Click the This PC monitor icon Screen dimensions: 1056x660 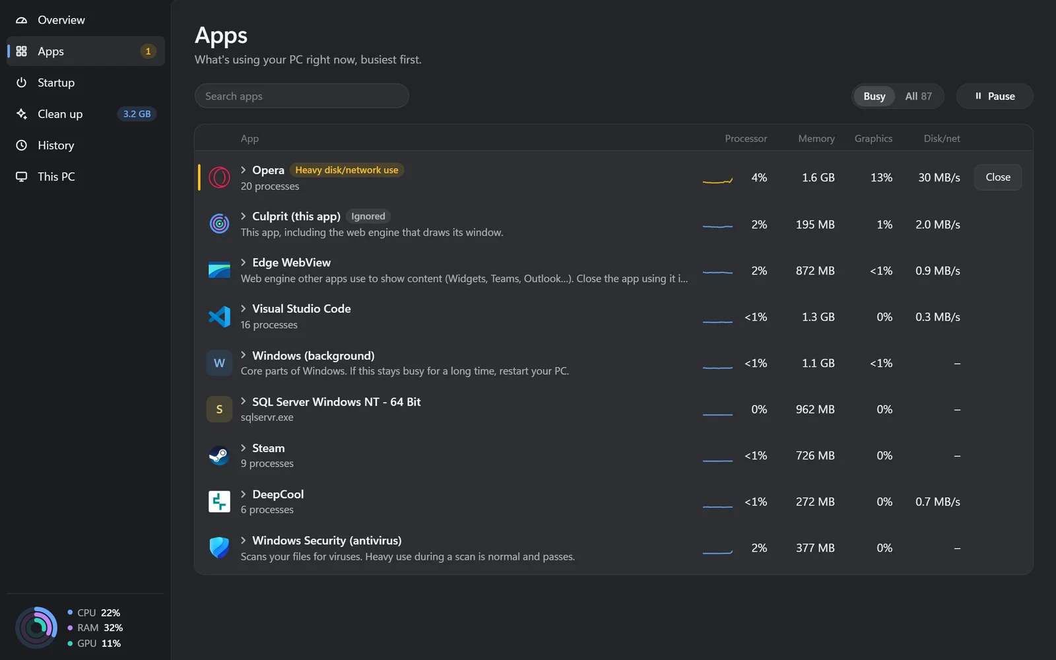point(22,176)
